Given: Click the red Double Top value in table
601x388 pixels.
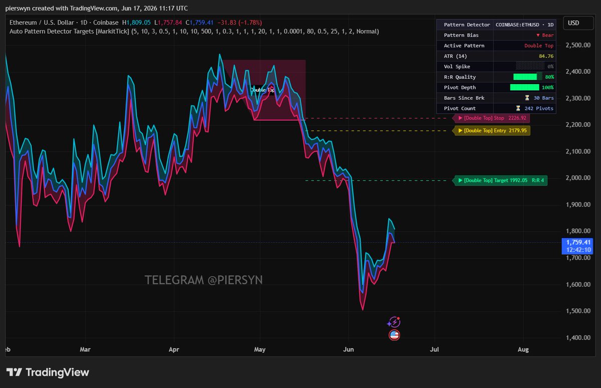Looking at the screenshot, I should coord(539,46).
